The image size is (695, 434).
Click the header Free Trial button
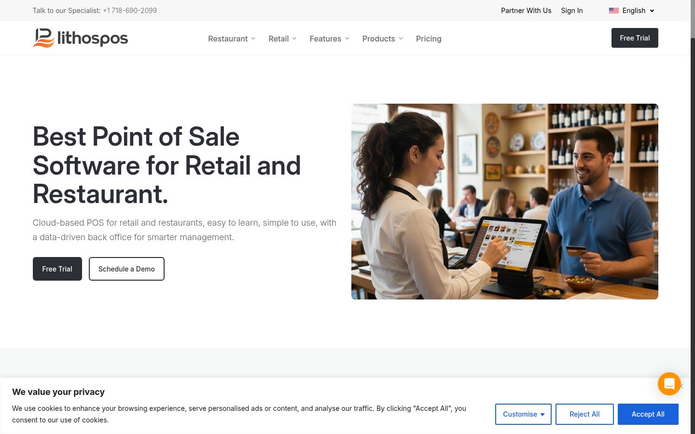[x=635, y=38]
